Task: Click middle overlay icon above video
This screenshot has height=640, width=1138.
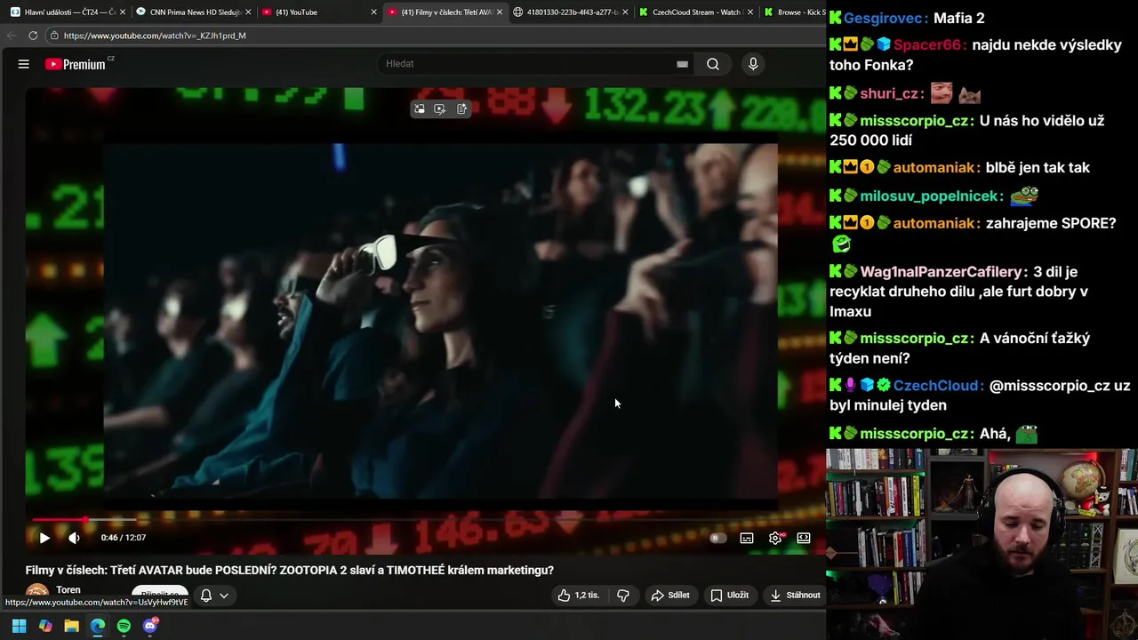Action: 440,108
